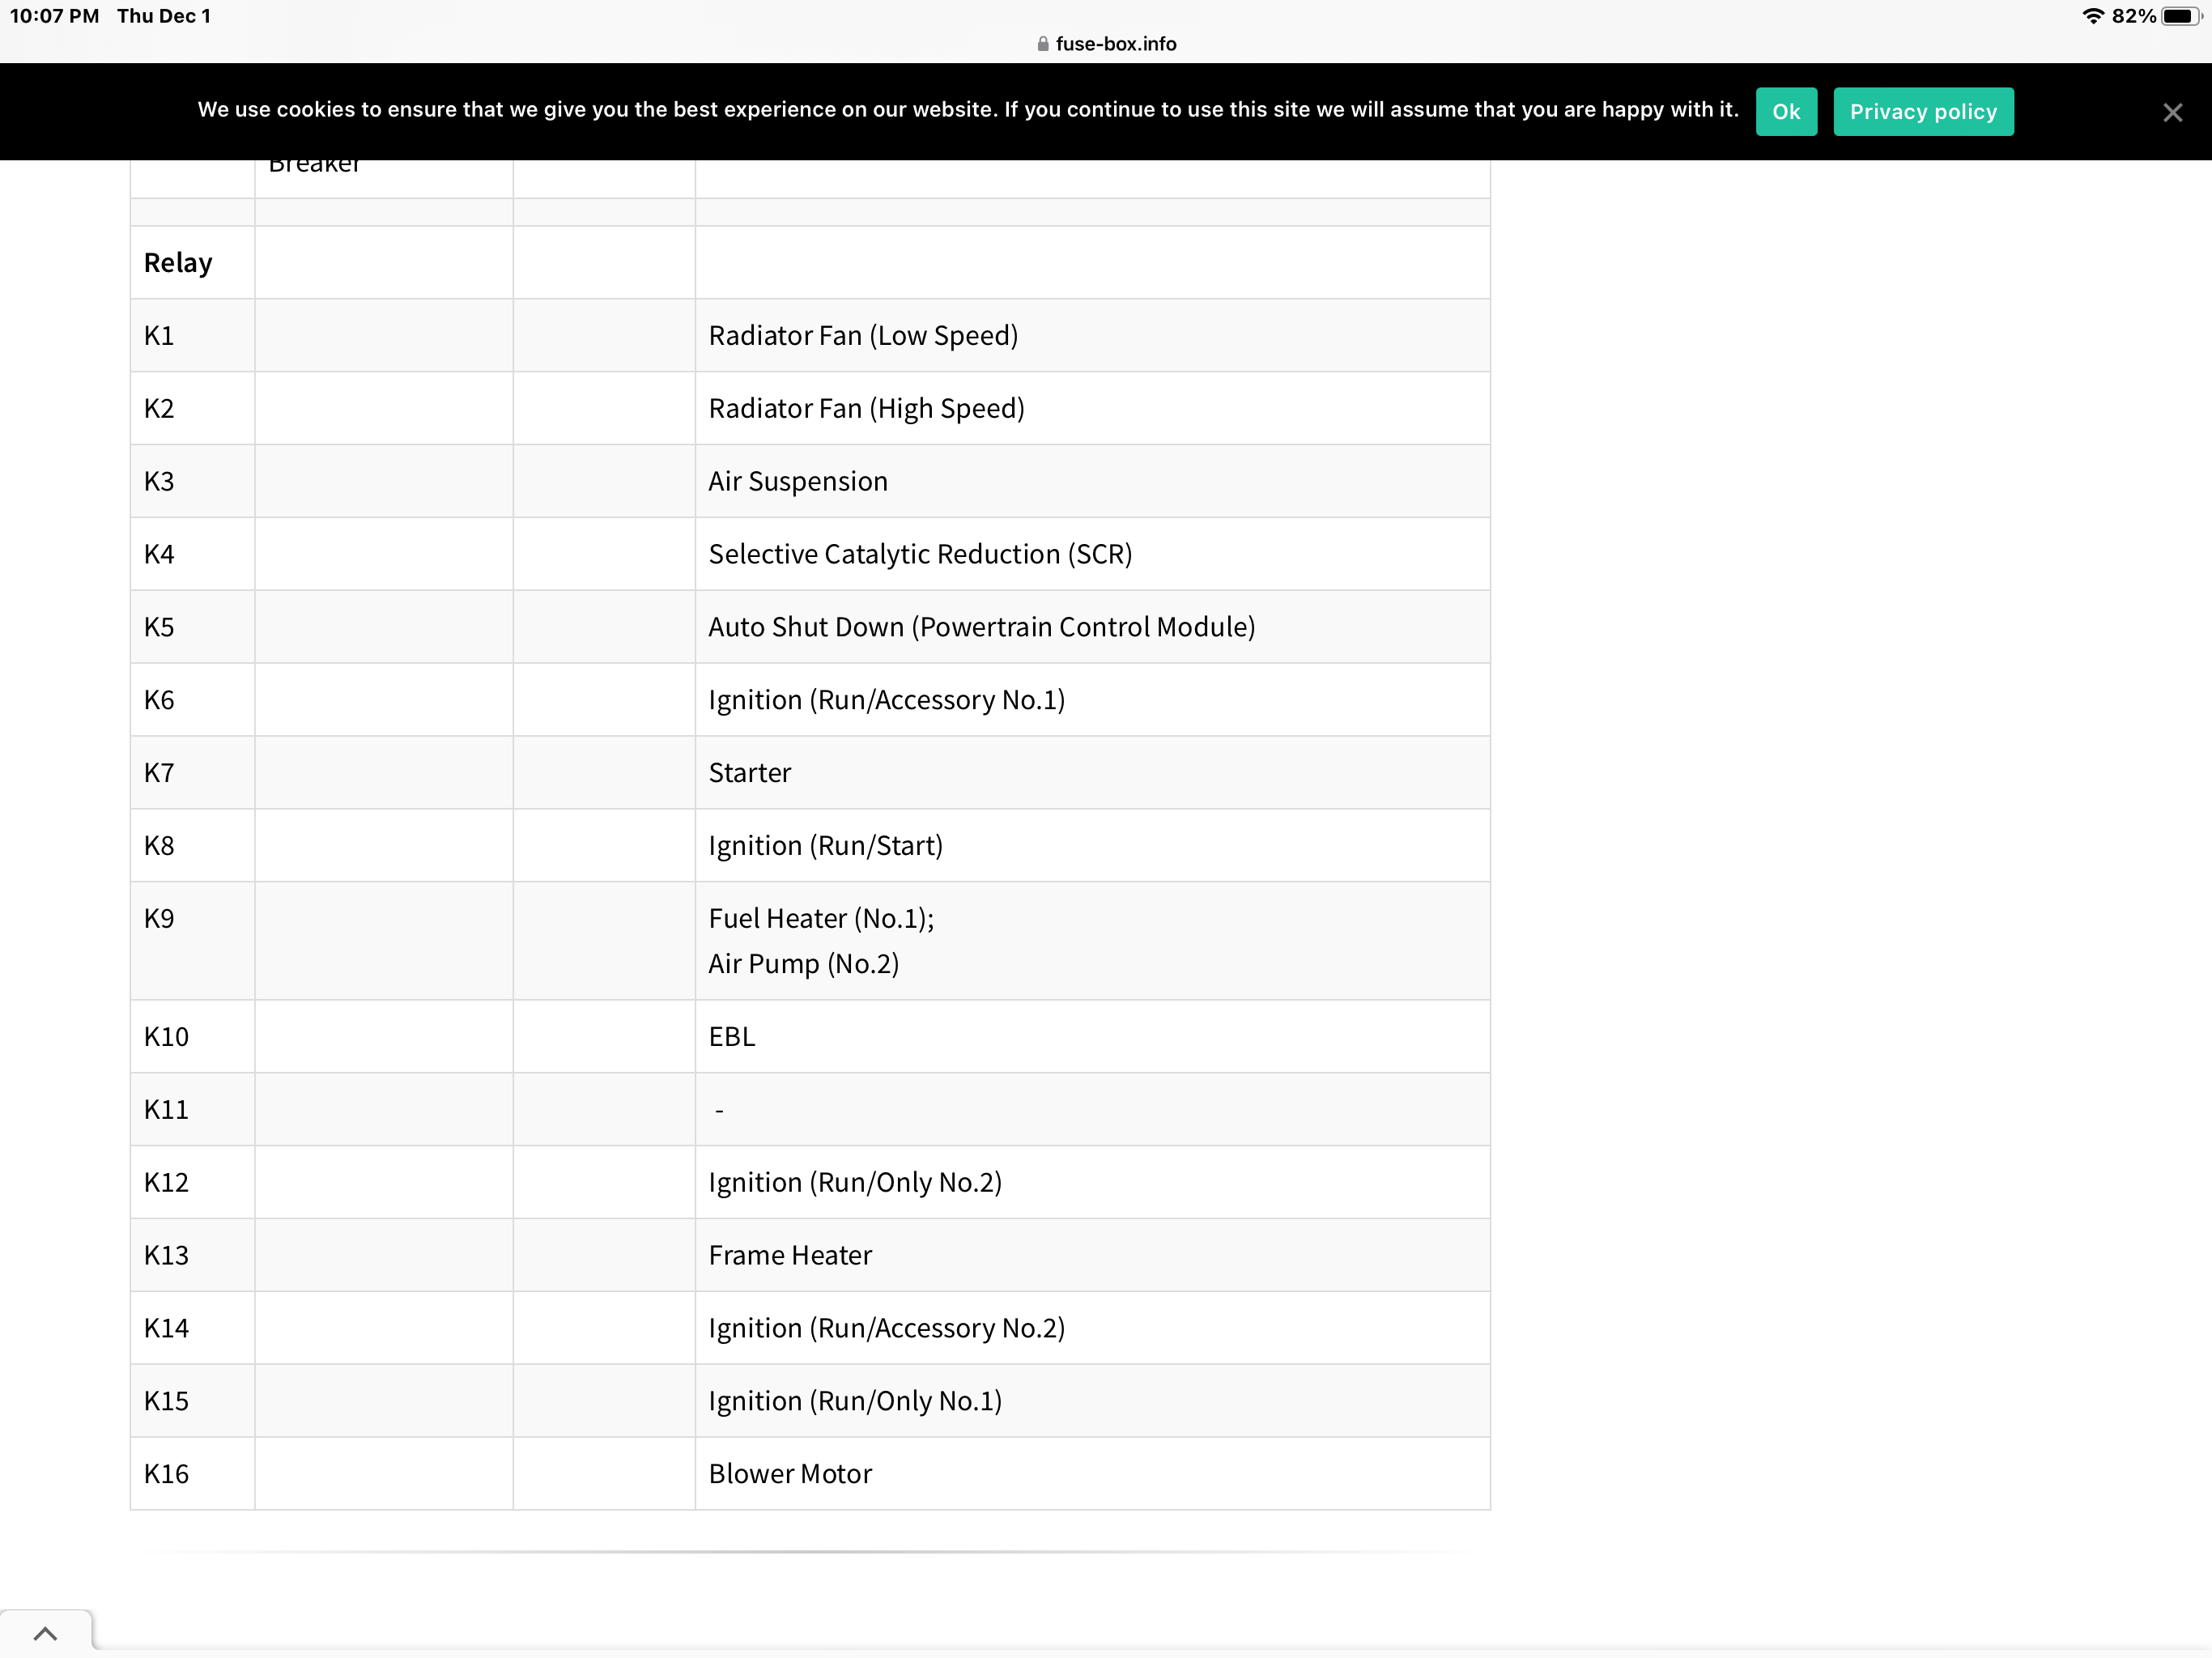Click Fuel Heater (No.1) text

click(x=820, y=919)
